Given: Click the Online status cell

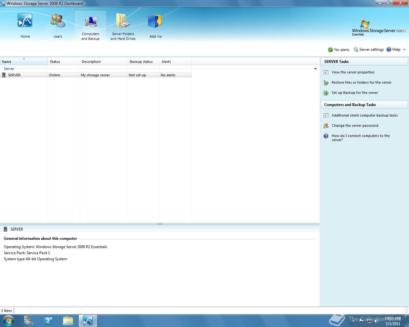Looking at the screenshot, I should (x=55, y=75).
